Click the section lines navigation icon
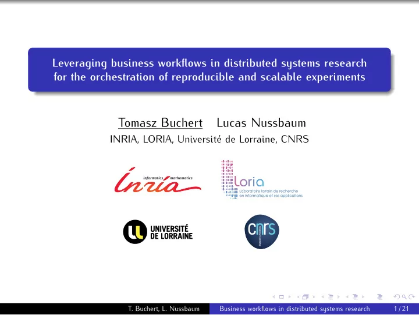This screenshot has width=419, height=315. coord(355,297)
